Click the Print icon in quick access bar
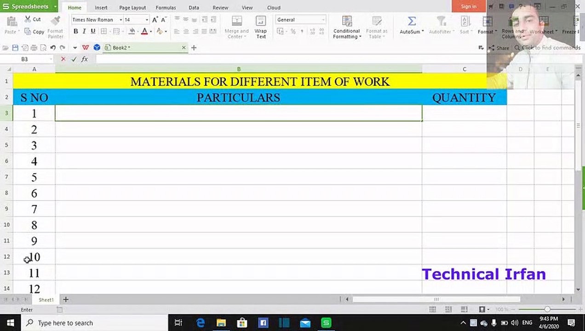 pyautogui.click(x=34, y=48)
